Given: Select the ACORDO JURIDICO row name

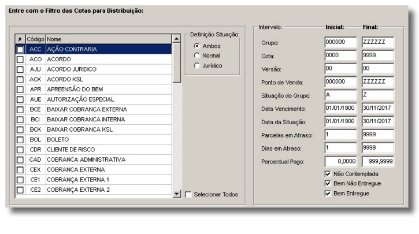Looking at the screenshot, I should [x=72, y=69].
